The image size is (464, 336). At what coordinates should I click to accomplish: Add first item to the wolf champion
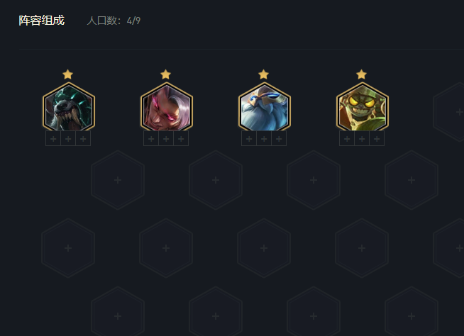53,139
